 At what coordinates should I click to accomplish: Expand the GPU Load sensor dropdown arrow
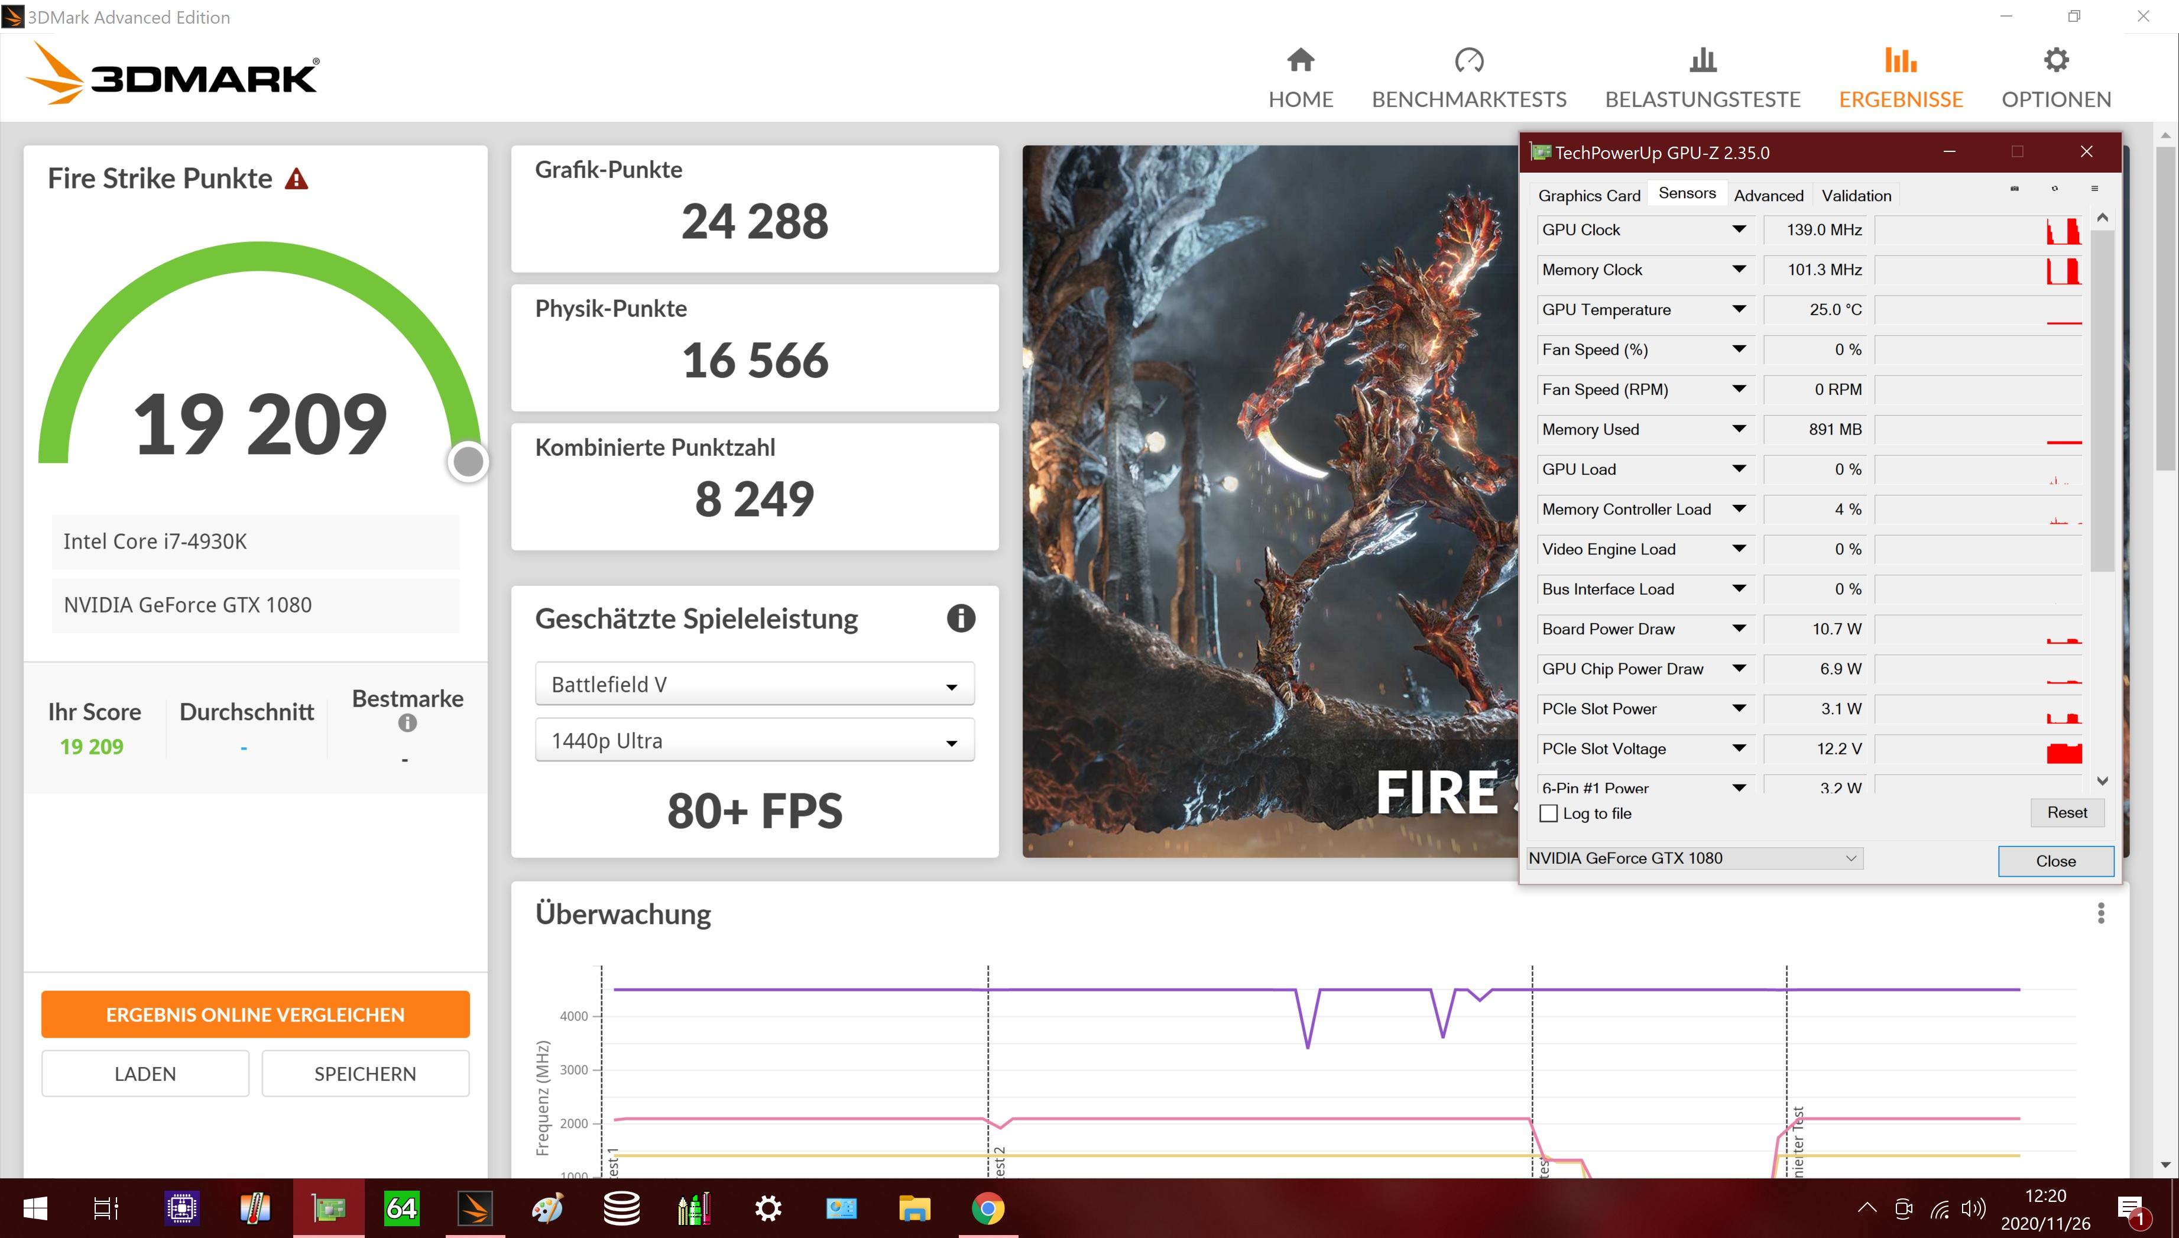[x=1739, y=469]
